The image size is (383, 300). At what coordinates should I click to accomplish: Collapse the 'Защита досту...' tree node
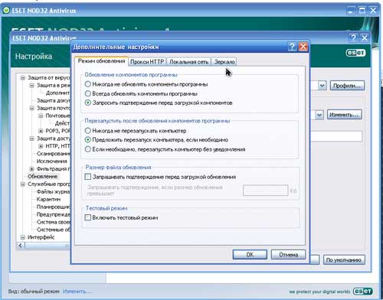pos(32,139)
